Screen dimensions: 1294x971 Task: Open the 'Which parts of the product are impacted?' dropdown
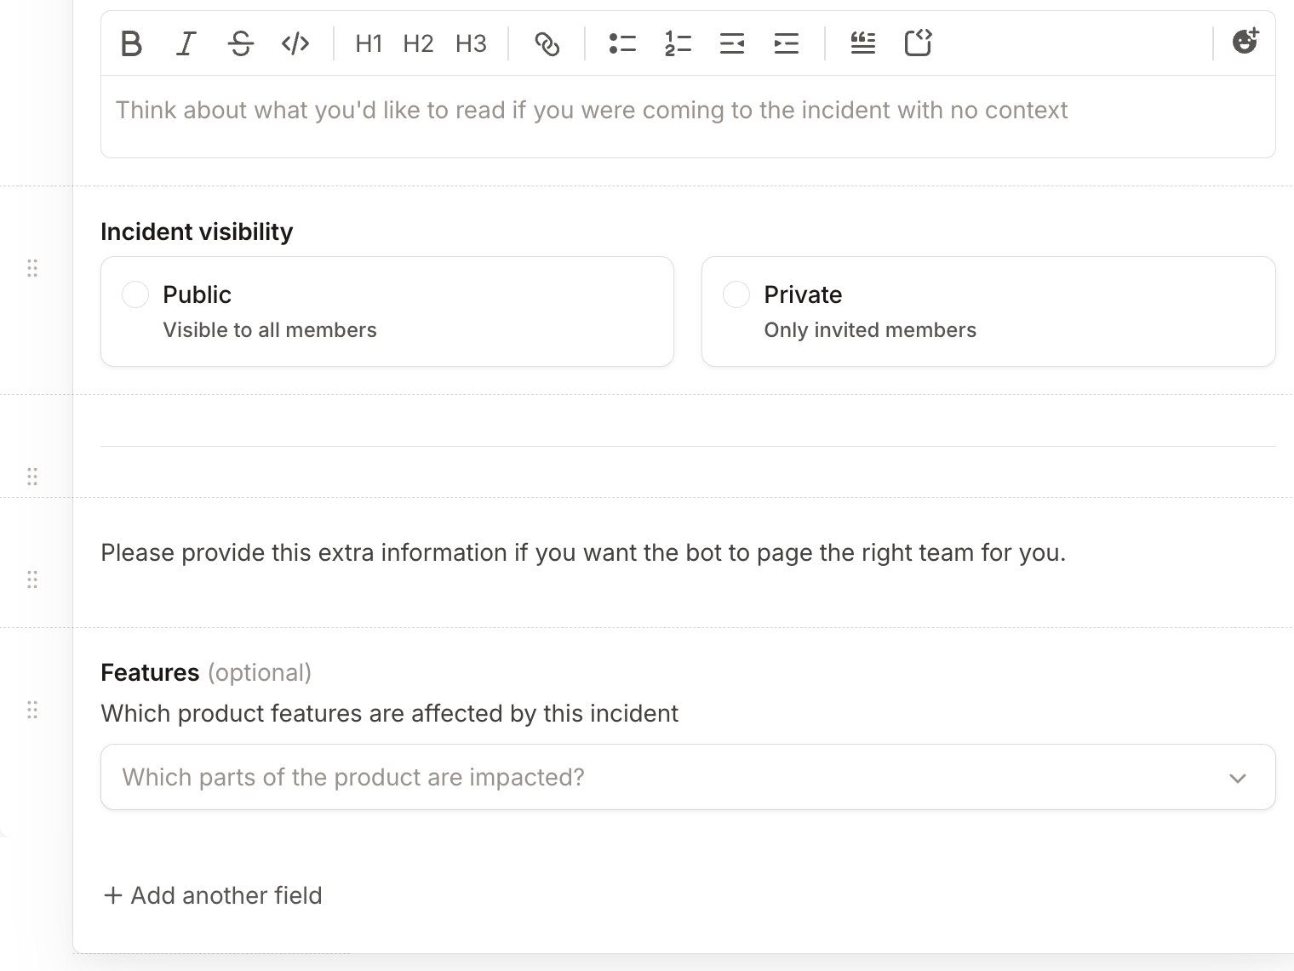[x=688, y=777]
